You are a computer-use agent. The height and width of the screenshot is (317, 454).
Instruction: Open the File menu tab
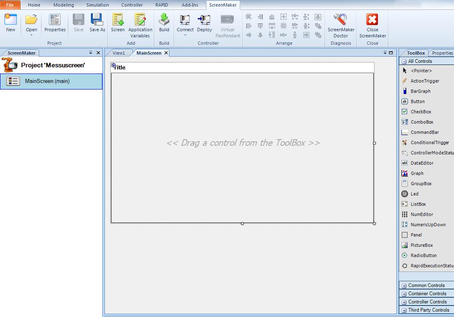[10, 5]
